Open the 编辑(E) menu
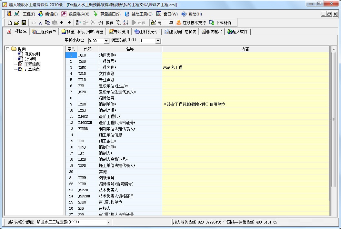Screen dimensions: 341x229 [51, 14]
